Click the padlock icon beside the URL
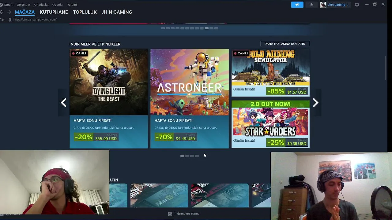This screenshot has width=392, height=220. click(x=10, y=20)
